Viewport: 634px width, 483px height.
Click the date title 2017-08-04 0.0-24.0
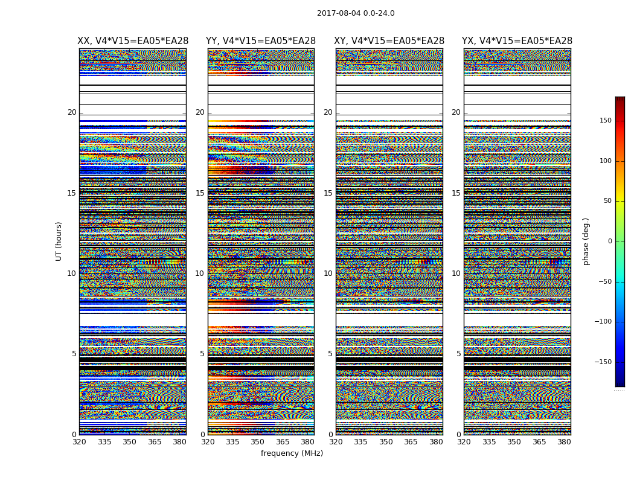tap(356, 13)
